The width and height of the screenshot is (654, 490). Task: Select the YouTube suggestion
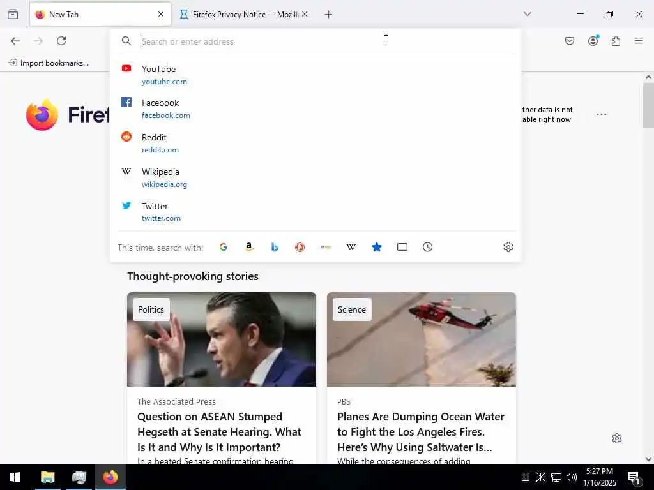point(316,75)
